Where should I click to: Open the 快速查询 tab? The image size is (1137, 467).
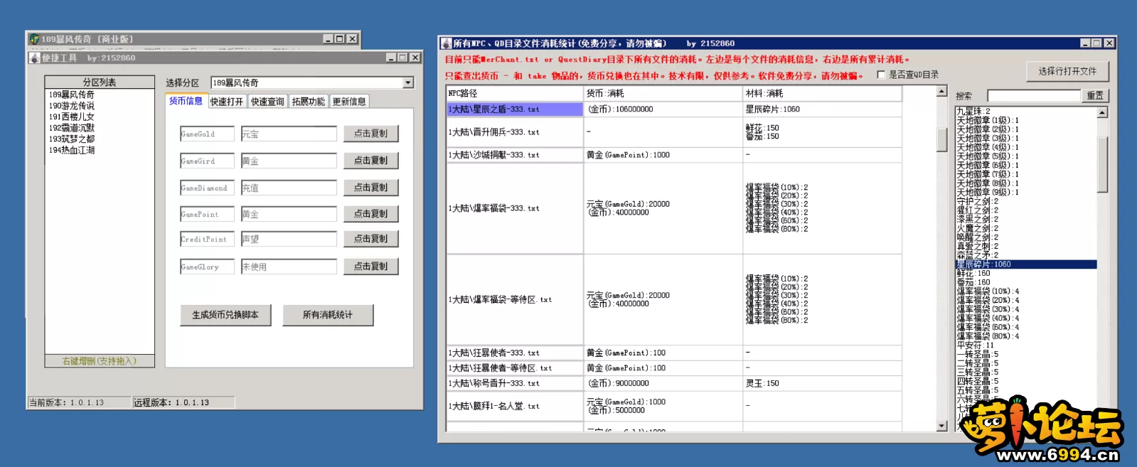[267, 102]
